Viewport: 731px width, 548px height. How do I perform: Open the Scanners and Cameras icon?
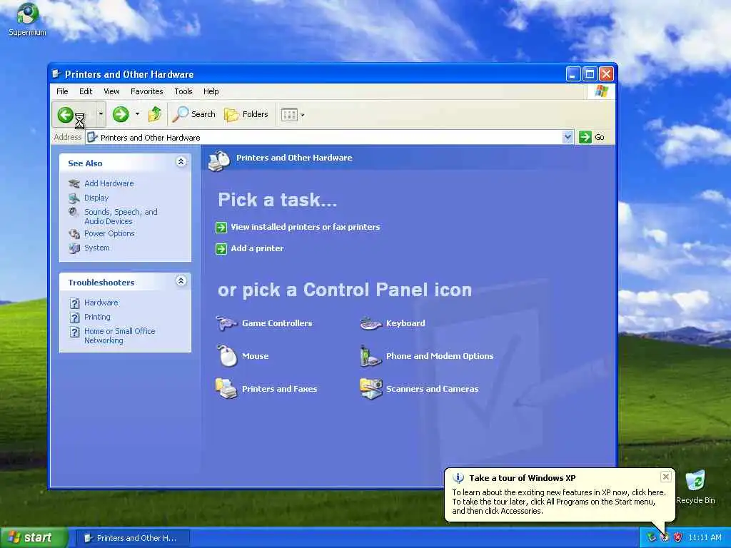pos(371,389)
